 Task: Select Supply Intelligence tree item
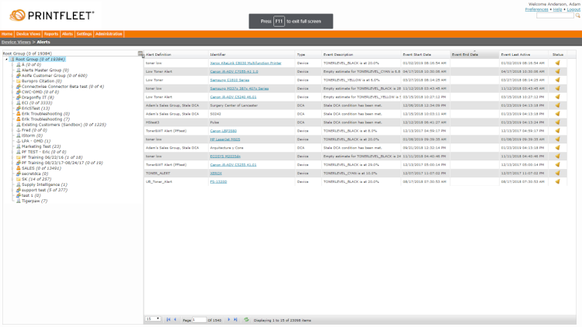click(x=44, y=184)
